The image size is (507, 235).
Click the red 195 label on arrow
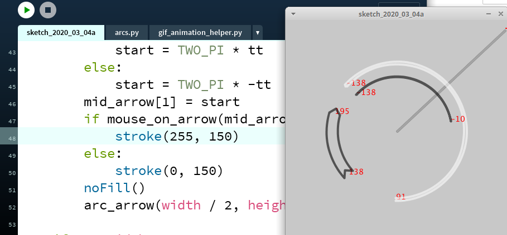click(342, 112)
